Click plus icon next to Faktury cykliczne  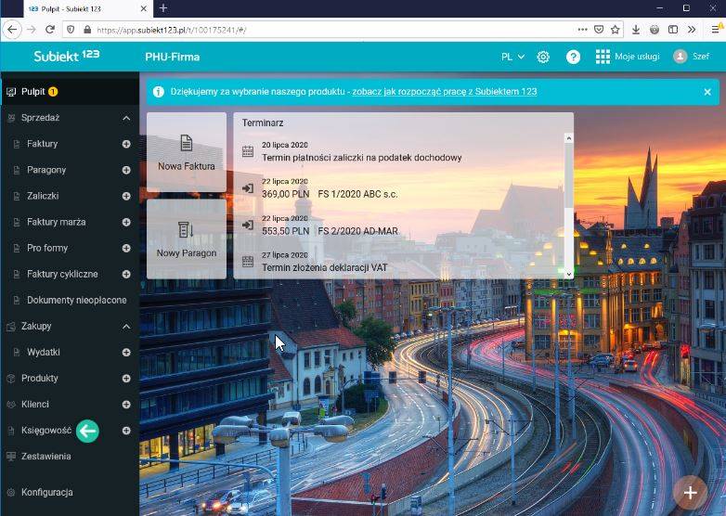[126, 274]
